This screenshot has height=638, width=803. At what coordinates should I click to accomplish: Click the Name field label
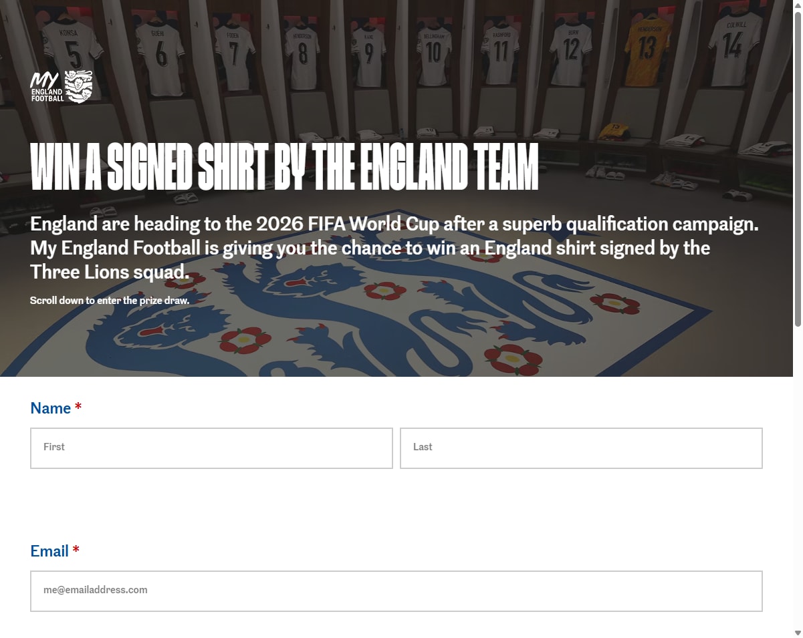coord(51,408)
